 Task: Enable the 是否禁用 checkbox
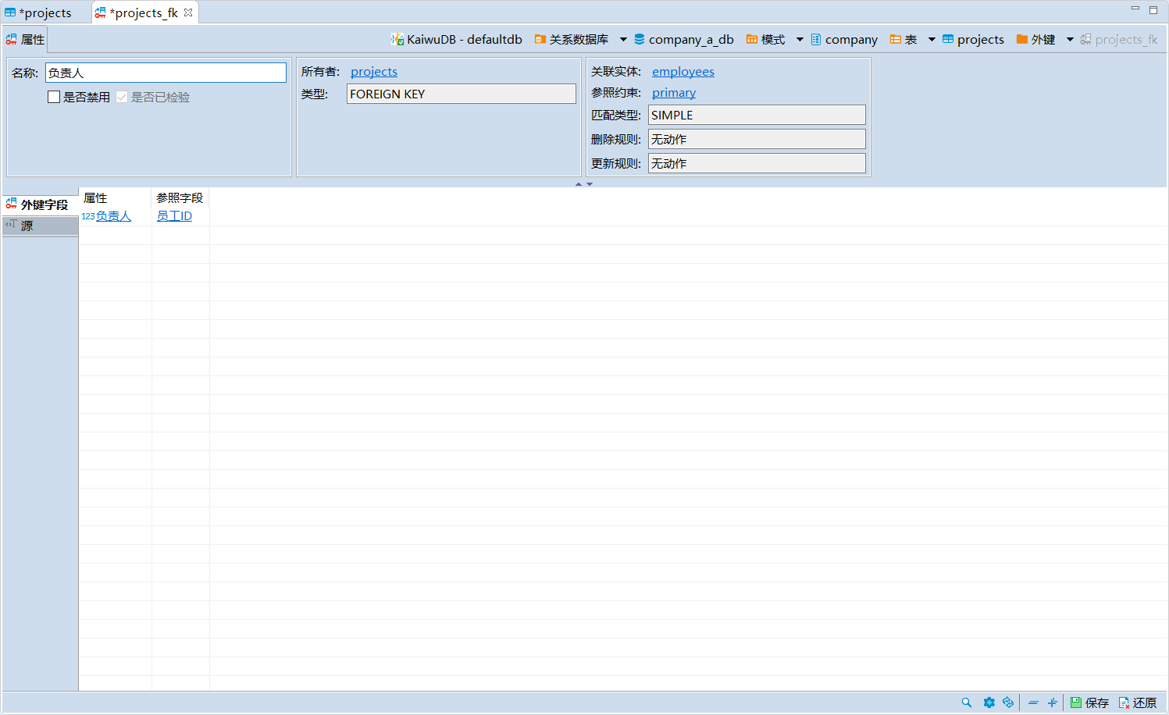[54, 97]
